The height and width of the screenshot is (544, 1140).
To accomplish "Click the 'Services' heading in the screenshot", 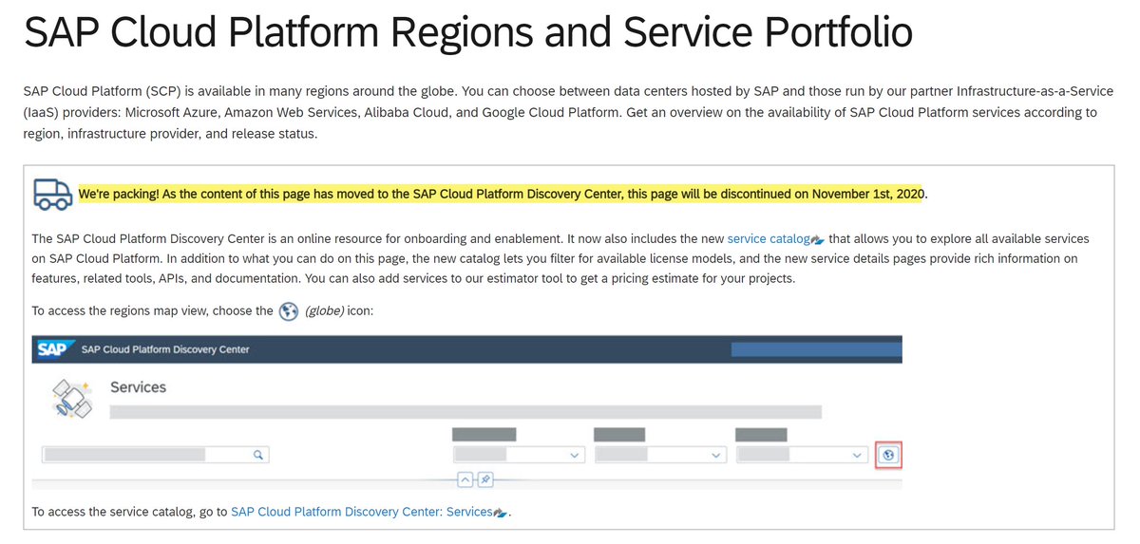I will (138, 387).
